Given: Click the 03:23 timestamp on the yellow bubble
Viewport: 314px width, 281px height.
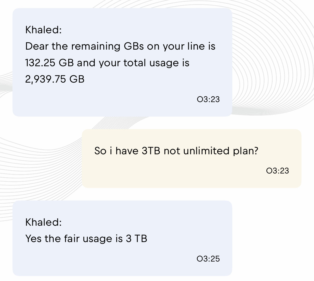Looking at the screenshot, I should (x=278, y=171).
